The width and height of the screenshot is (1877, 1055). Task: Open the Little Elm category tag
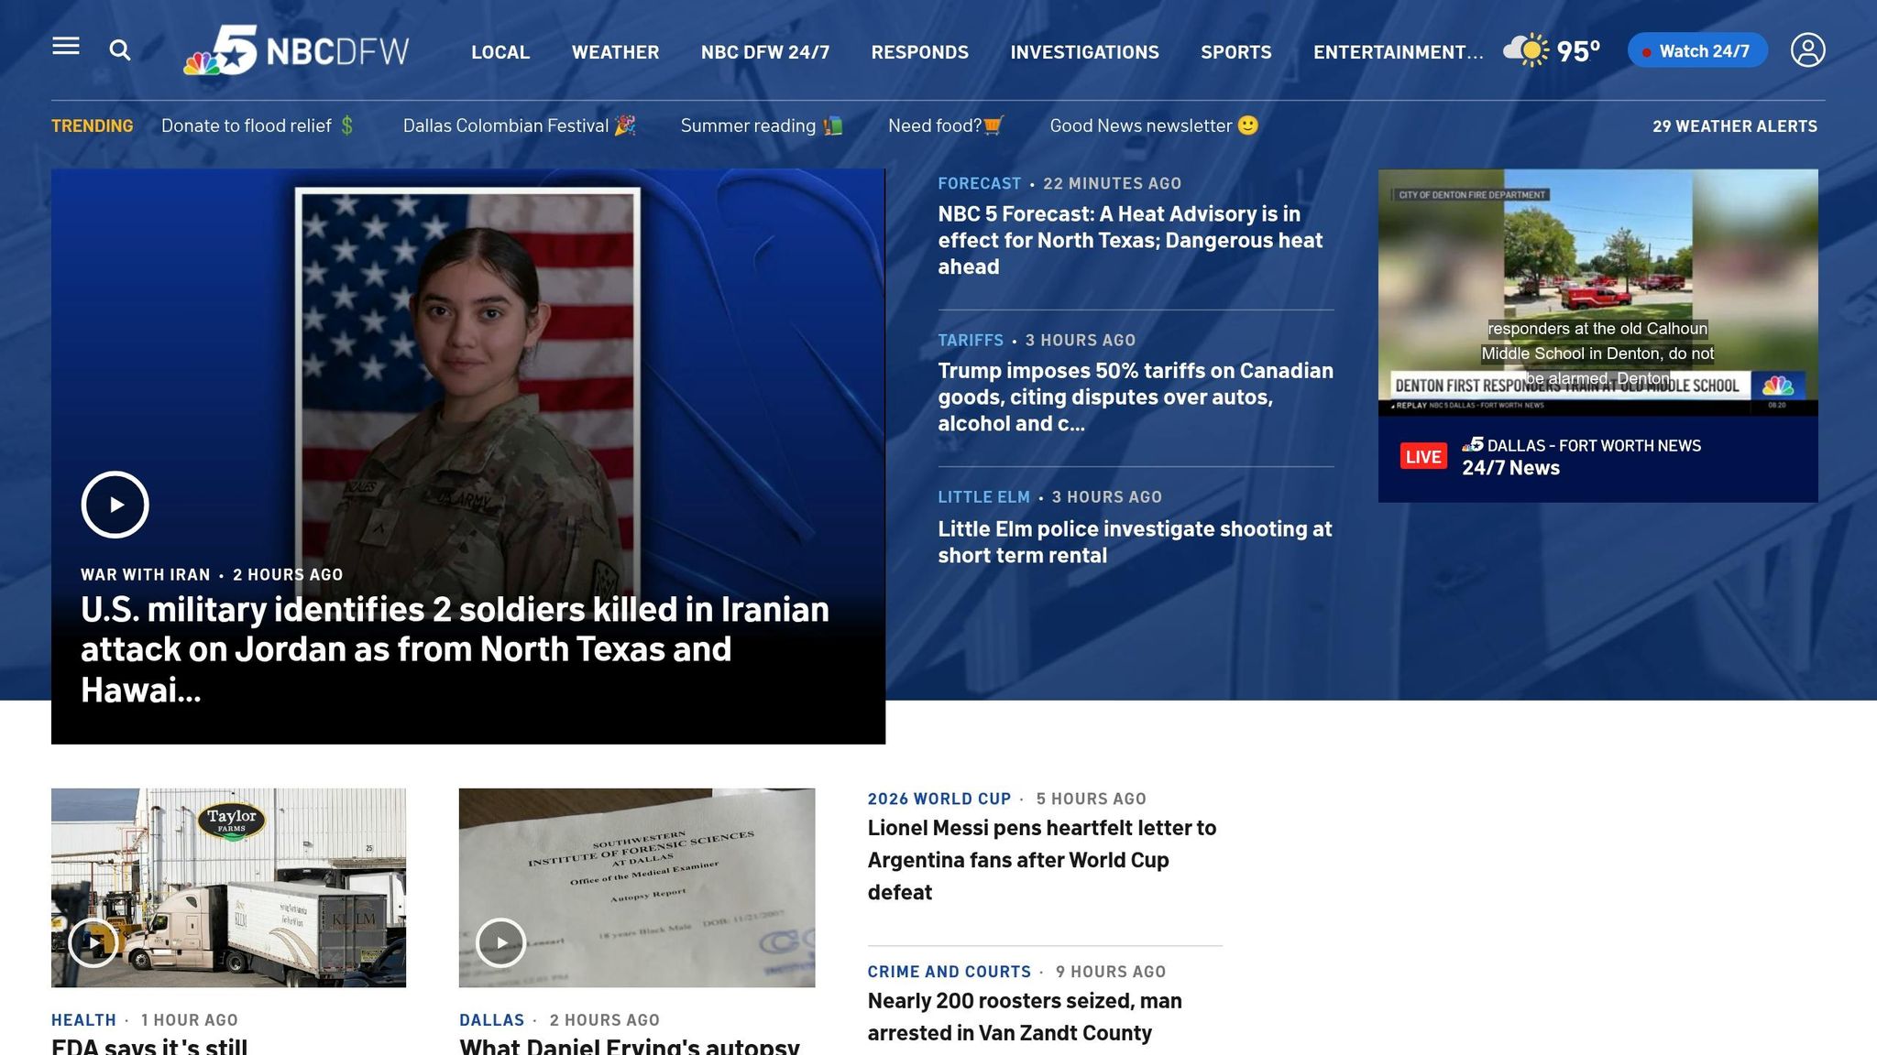point(983,496)
